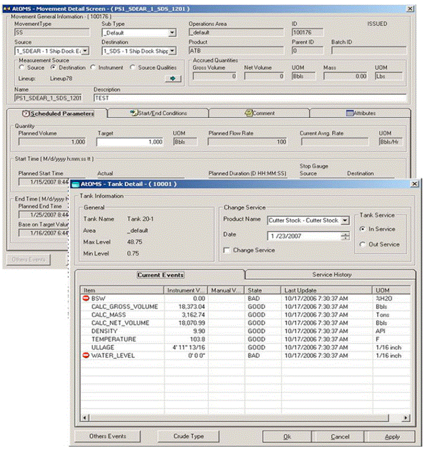Click Others Events in Movement Detail window
Screen dimensions: 425x452
pyautogui.click(x=28, y=260)
